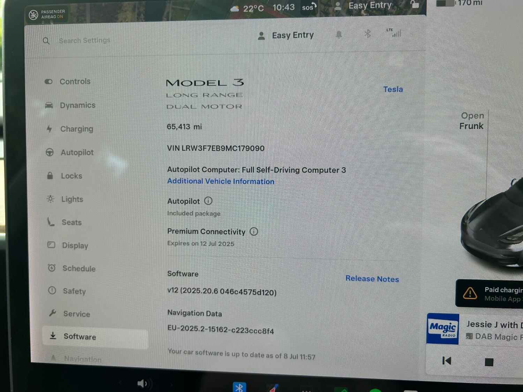Click the Search Settings field
Image resolution: width=523 pixels, height=392 pixels.
[x=84, y=40]
